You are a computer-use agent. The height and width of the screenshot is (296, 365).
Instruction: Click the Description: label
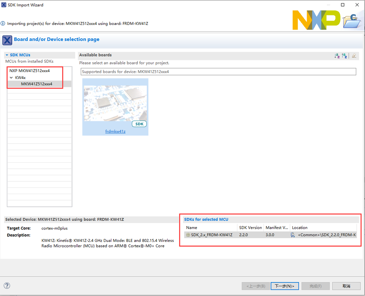(x=19, y=235)
